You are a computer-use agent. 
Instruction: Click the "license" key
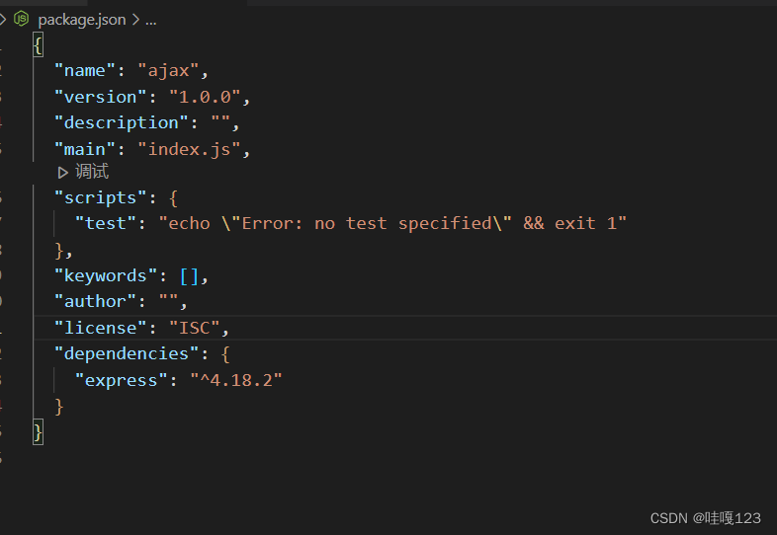[101, 328]
